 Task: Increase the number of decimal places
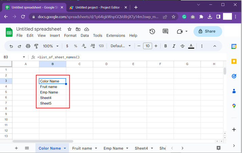(x=93, y=46)
